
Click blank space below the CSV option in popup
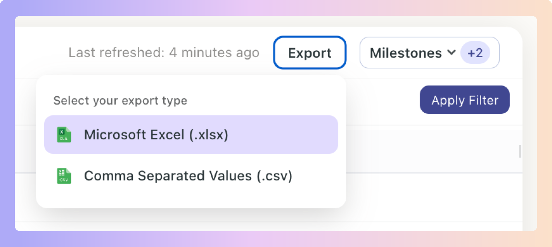tap(191, 201)
